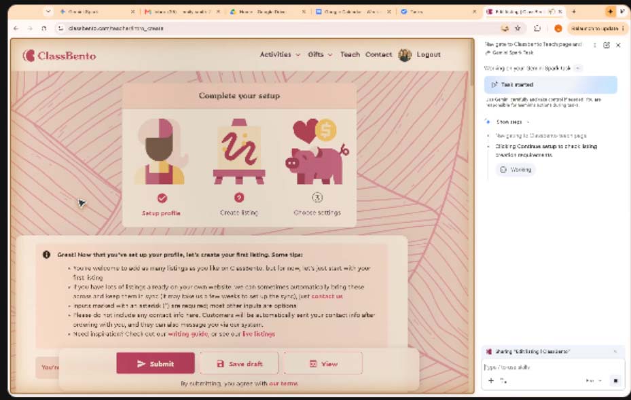This screenshot has height=400, width=631.
Task: Open the writing guide link
Action: [x=187, y=334]
